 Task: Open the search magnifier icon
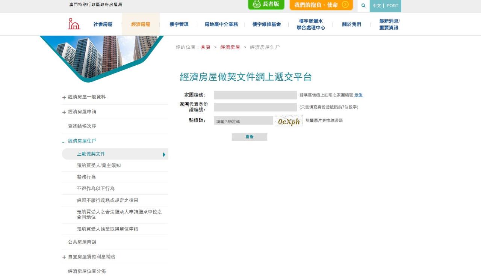tap(363, 6)
